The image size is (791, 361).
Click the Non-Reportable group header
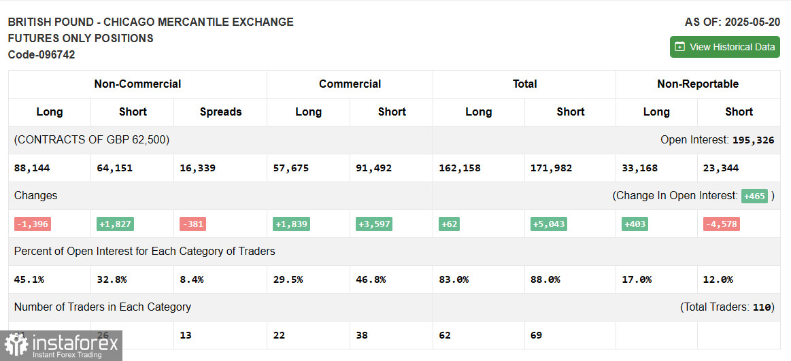pyautogui.click(x=697, y=84)
